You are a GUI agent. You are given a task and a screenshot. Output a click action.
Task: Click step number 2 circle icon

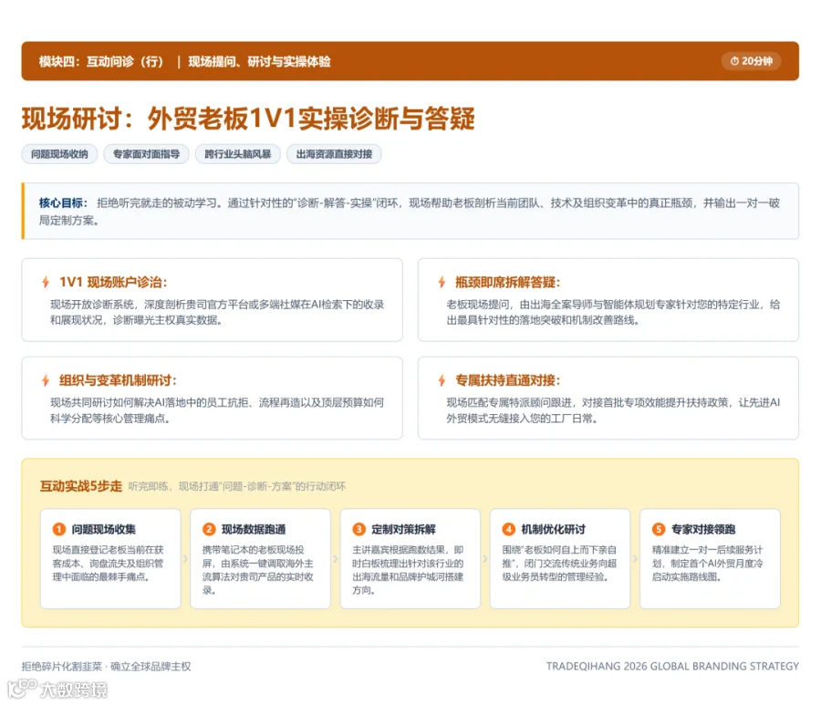coord(209,529)
